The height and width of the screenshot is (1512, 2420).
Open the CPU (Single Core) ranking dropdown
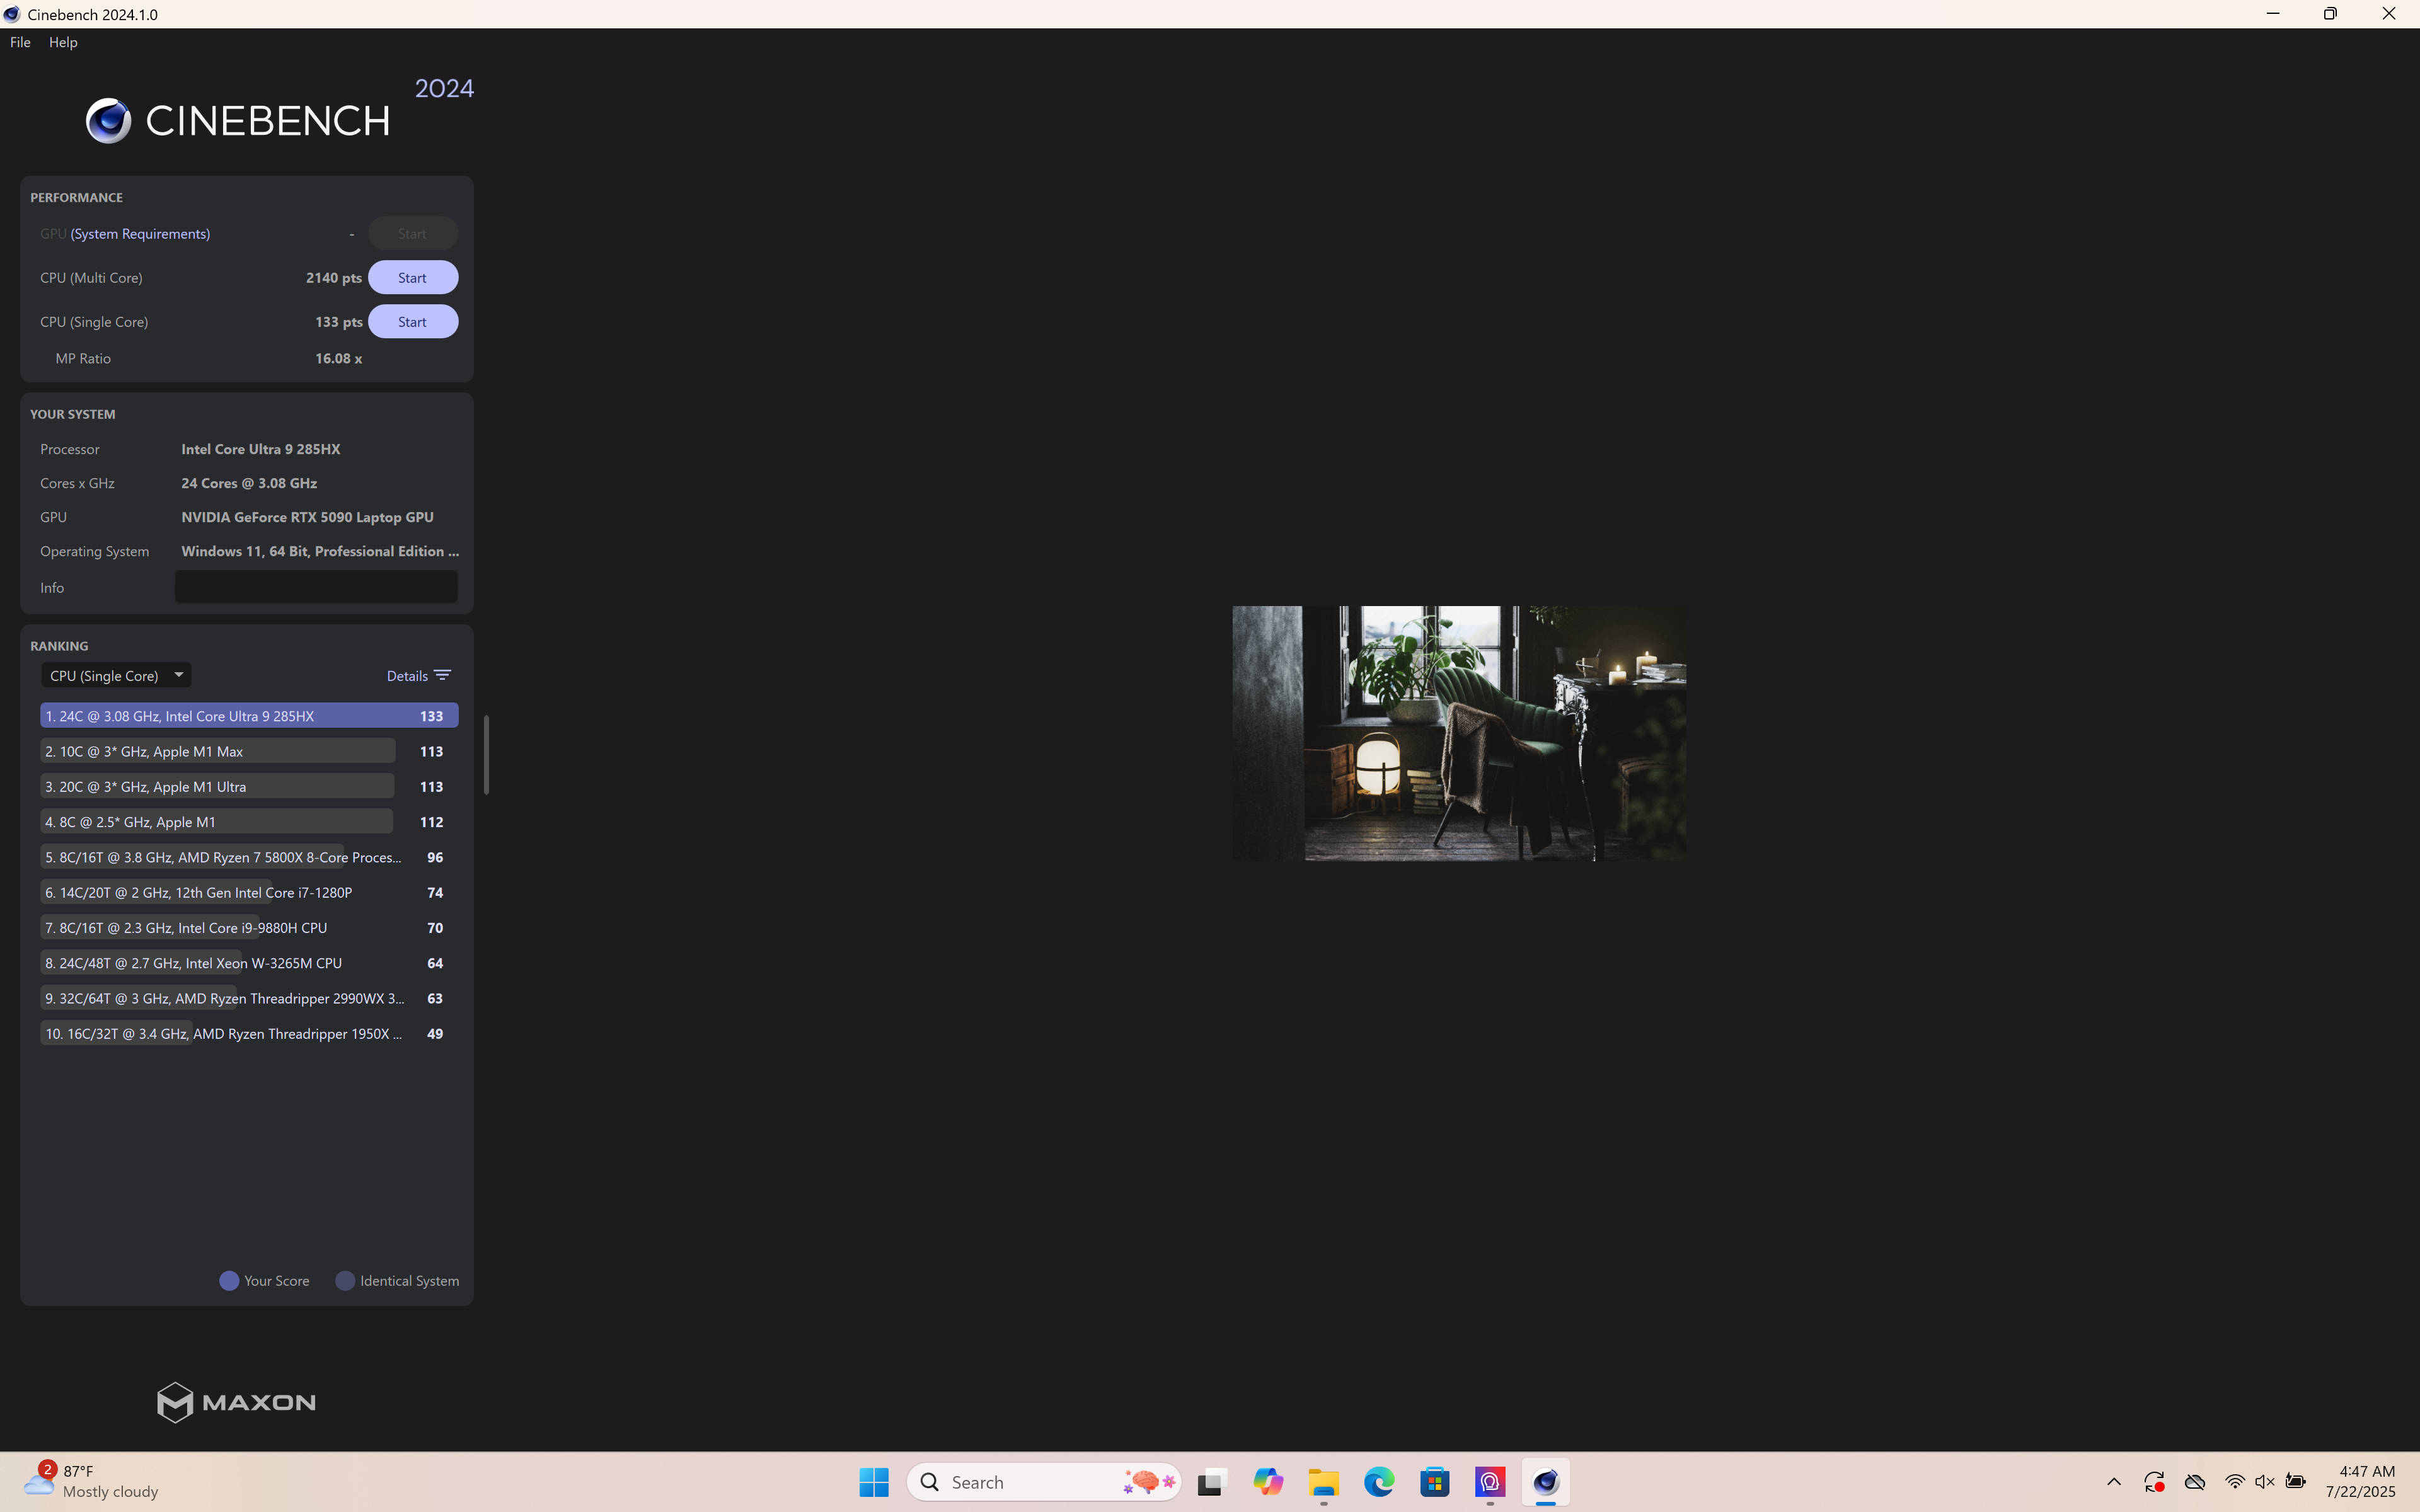click(x=116, y=676)
